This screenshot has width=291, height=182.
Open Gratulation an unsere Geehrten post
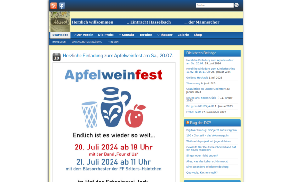(206, 89)
